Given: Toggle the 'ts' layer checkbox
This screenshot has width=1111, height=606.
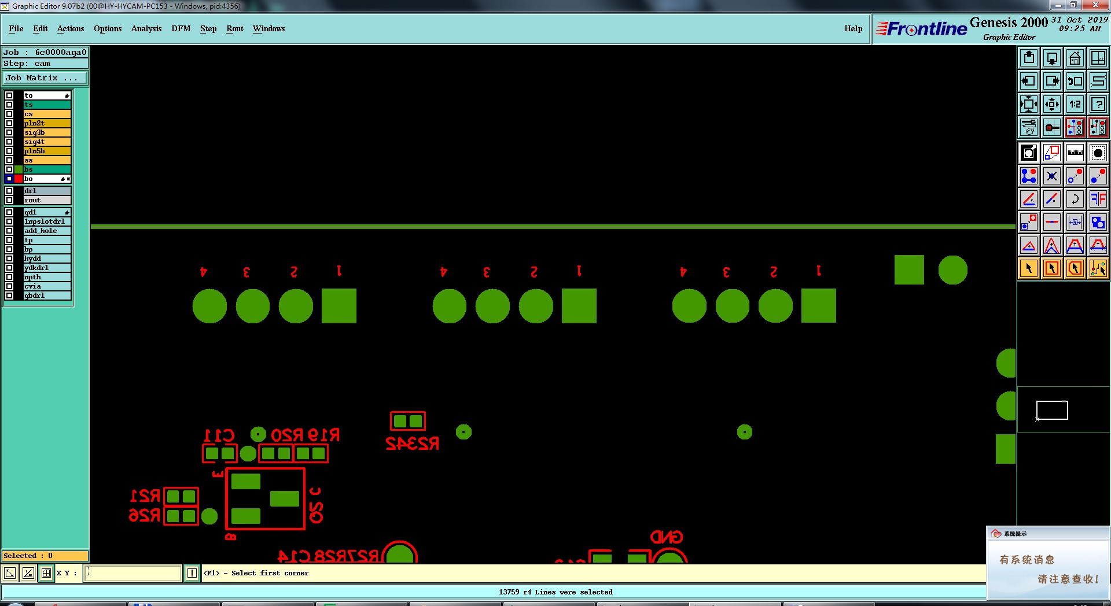Looking at the screenshot, I should tap(9, 105).
